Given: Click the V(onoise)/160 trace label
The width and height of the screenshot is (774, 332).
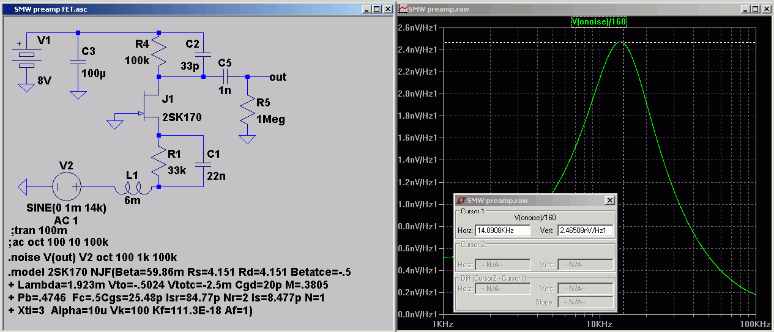Looking at the screenshot, I should pos(598,21).
